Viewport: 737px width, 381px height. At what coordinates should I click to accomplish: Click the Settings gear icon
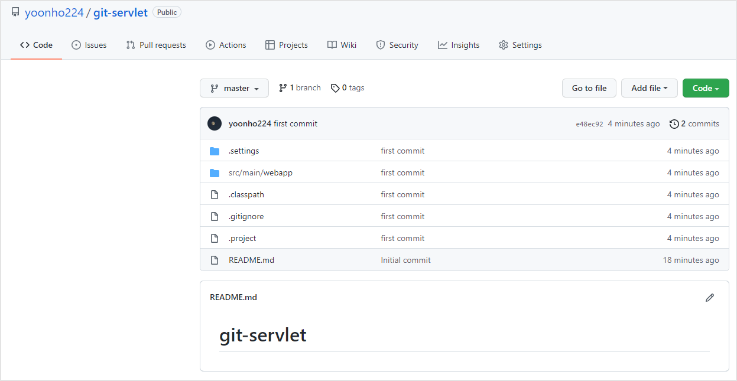pyautogui.click(x=504, y=45)
